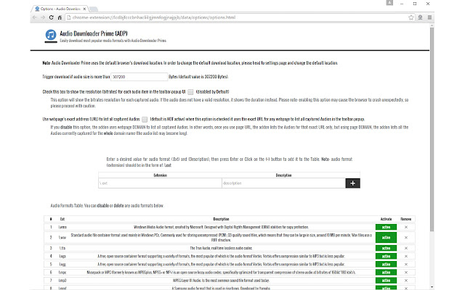Select the Options - Audio Downloader tab
Viewport: 465px width, 290px height.
pos(60,9)
